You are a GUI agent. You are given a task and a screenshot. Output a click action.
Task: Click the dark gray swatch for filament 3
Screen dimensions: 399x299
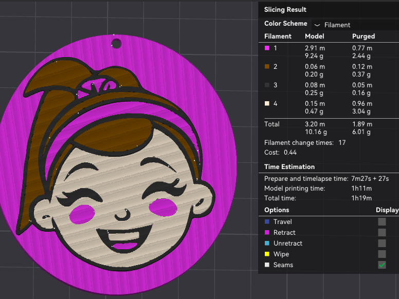tap(267, 85)
